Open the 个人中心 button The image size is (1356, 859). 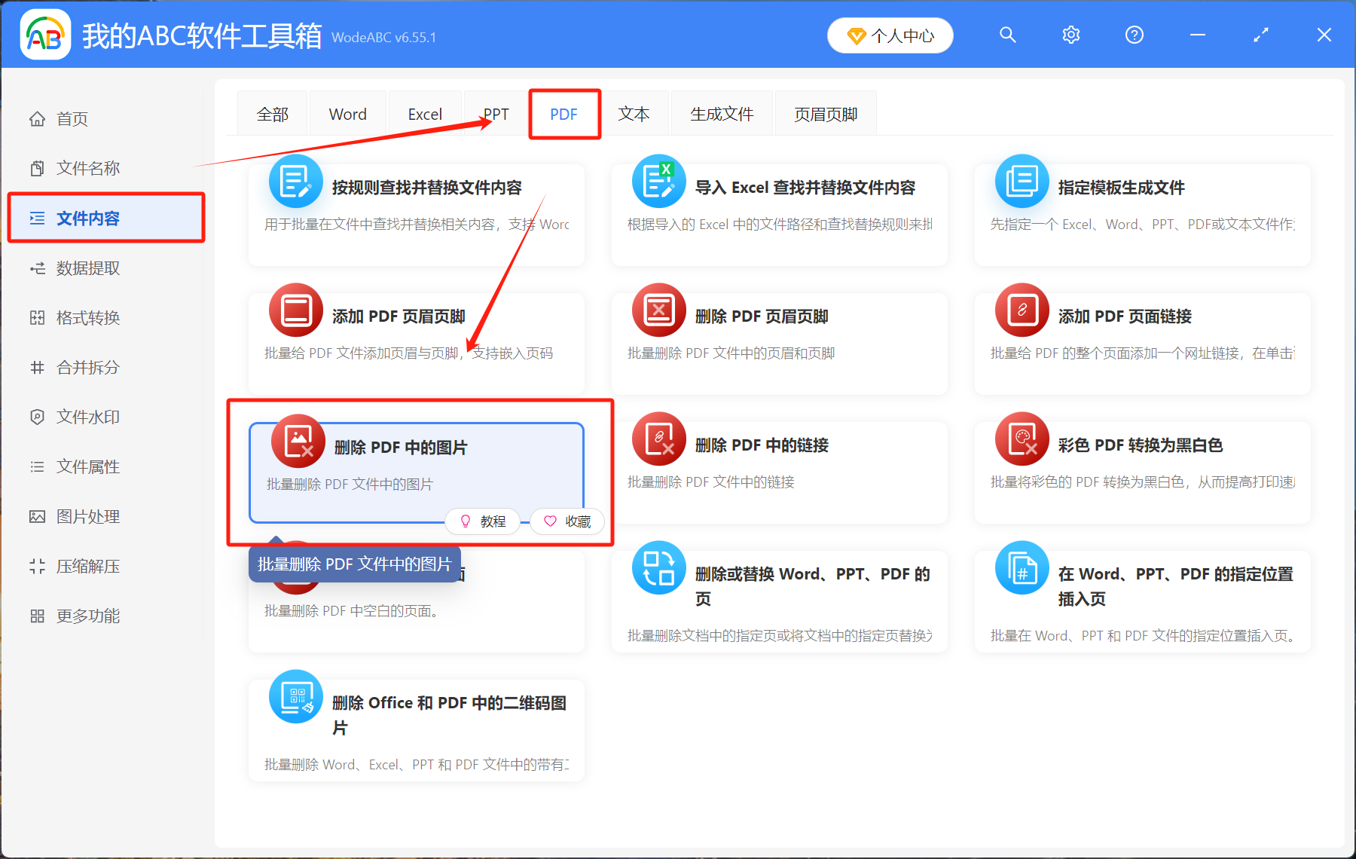coord(890,35)
